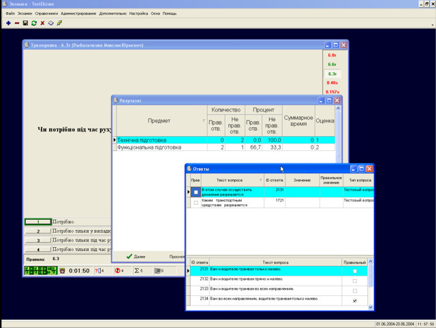This screenshot has width=436, height=328.
Task: Toggle the checkbox for answer 2131
Action: coord(354,271)
